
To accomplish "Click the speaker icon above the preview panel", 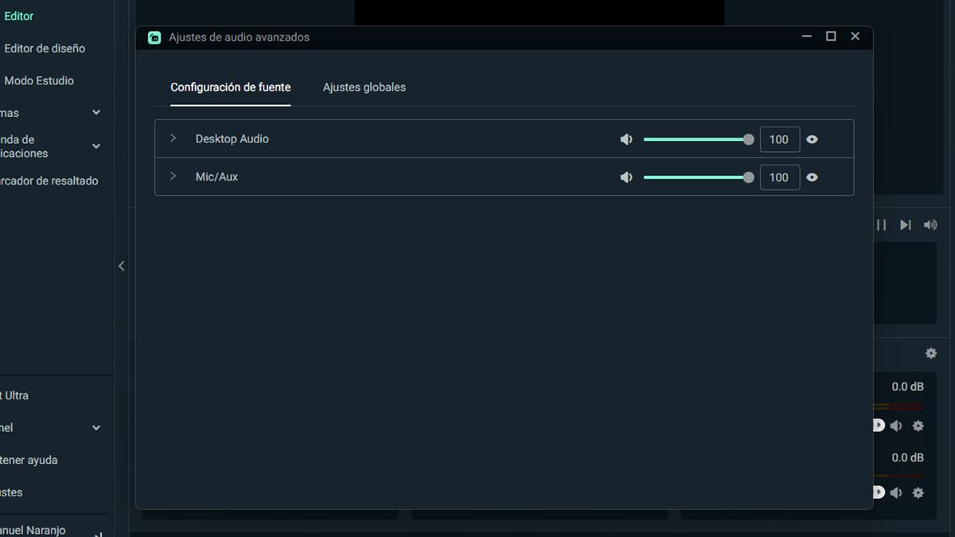I will click(x=930, y=224).
